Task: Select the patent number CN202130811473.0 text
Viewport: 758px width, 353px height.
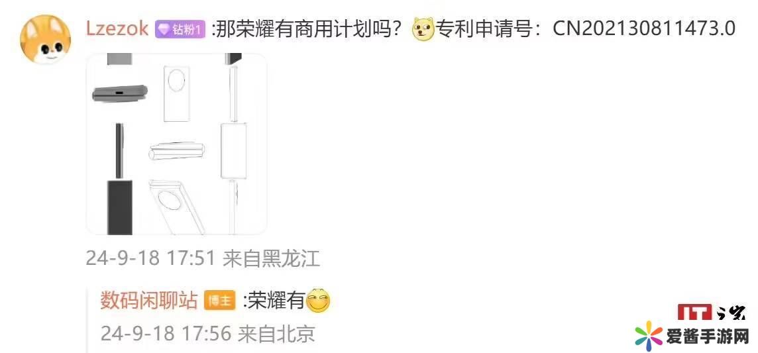Action: (645, 29)
